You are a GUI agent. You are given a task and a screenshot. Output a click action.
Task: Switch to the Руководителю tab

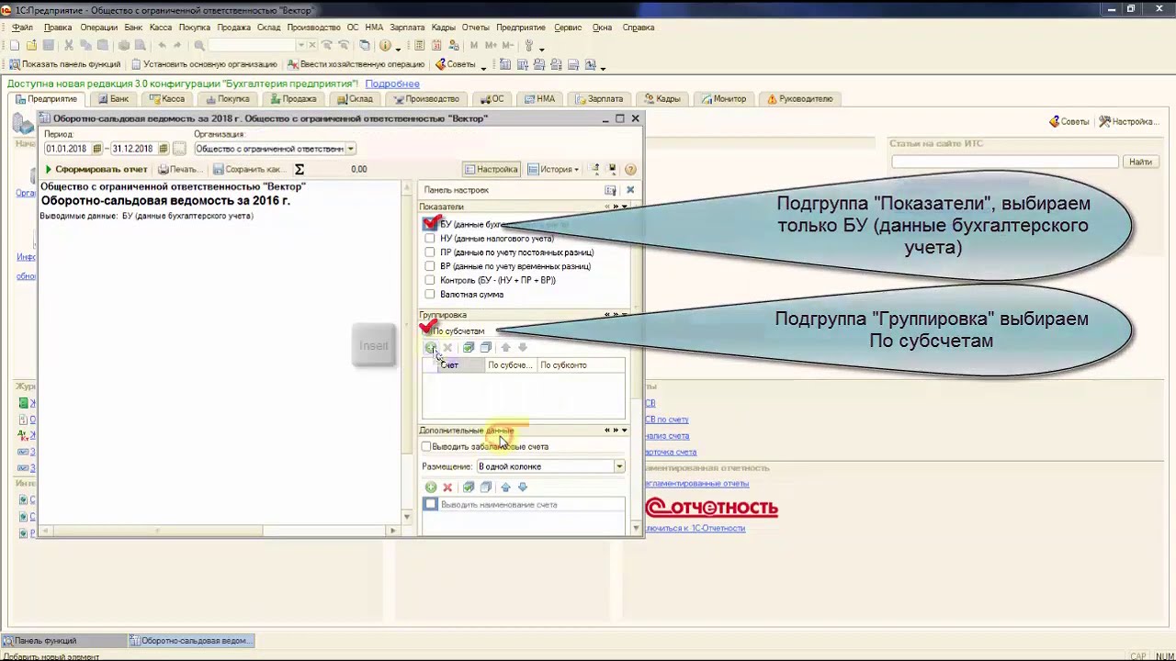800,99
